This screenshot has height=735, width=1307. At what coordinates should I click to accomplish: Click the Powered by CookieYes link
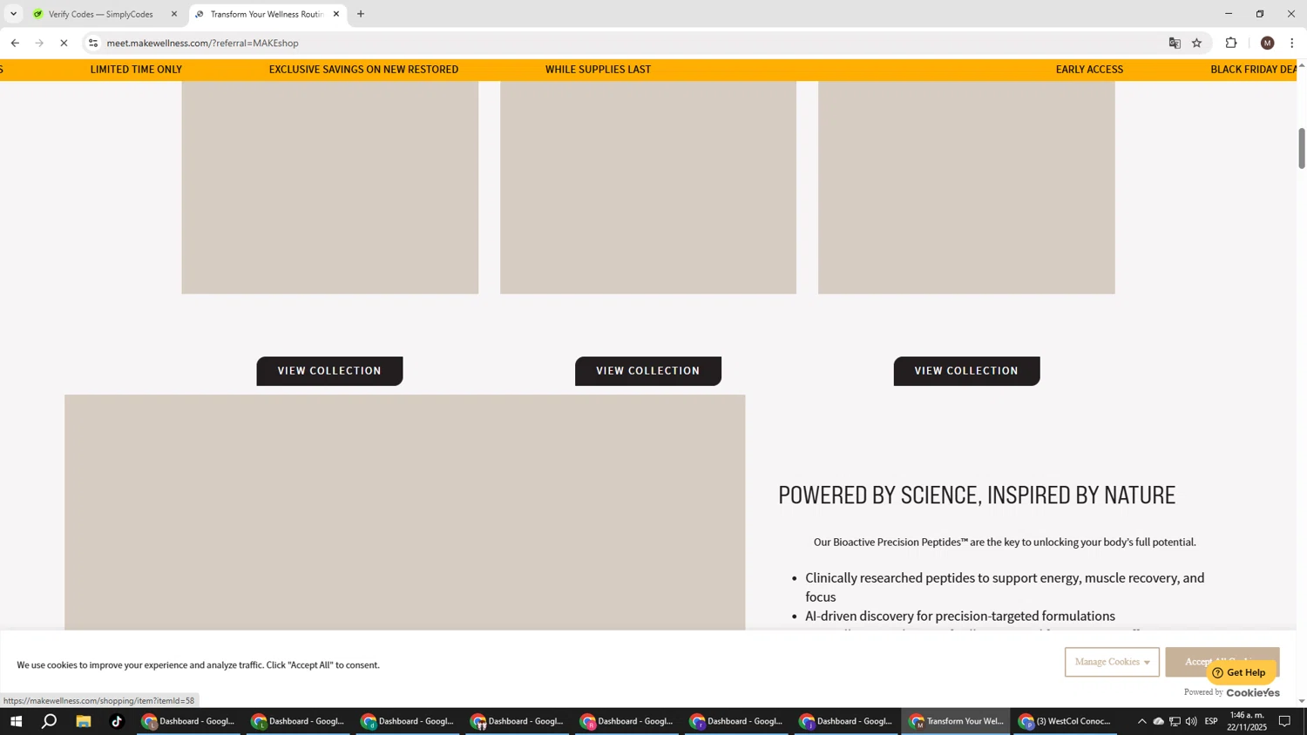point(1232,692)
